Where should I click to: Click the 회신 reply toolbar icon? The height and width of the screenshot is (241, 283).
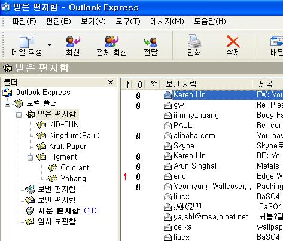click(x=73, y=41)
